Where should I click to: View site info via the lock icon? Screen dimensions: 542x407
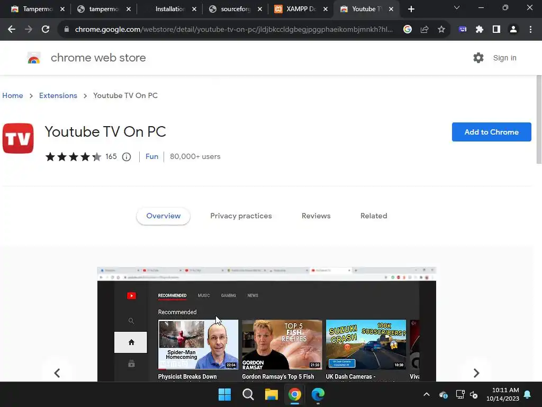coord(67,30)
